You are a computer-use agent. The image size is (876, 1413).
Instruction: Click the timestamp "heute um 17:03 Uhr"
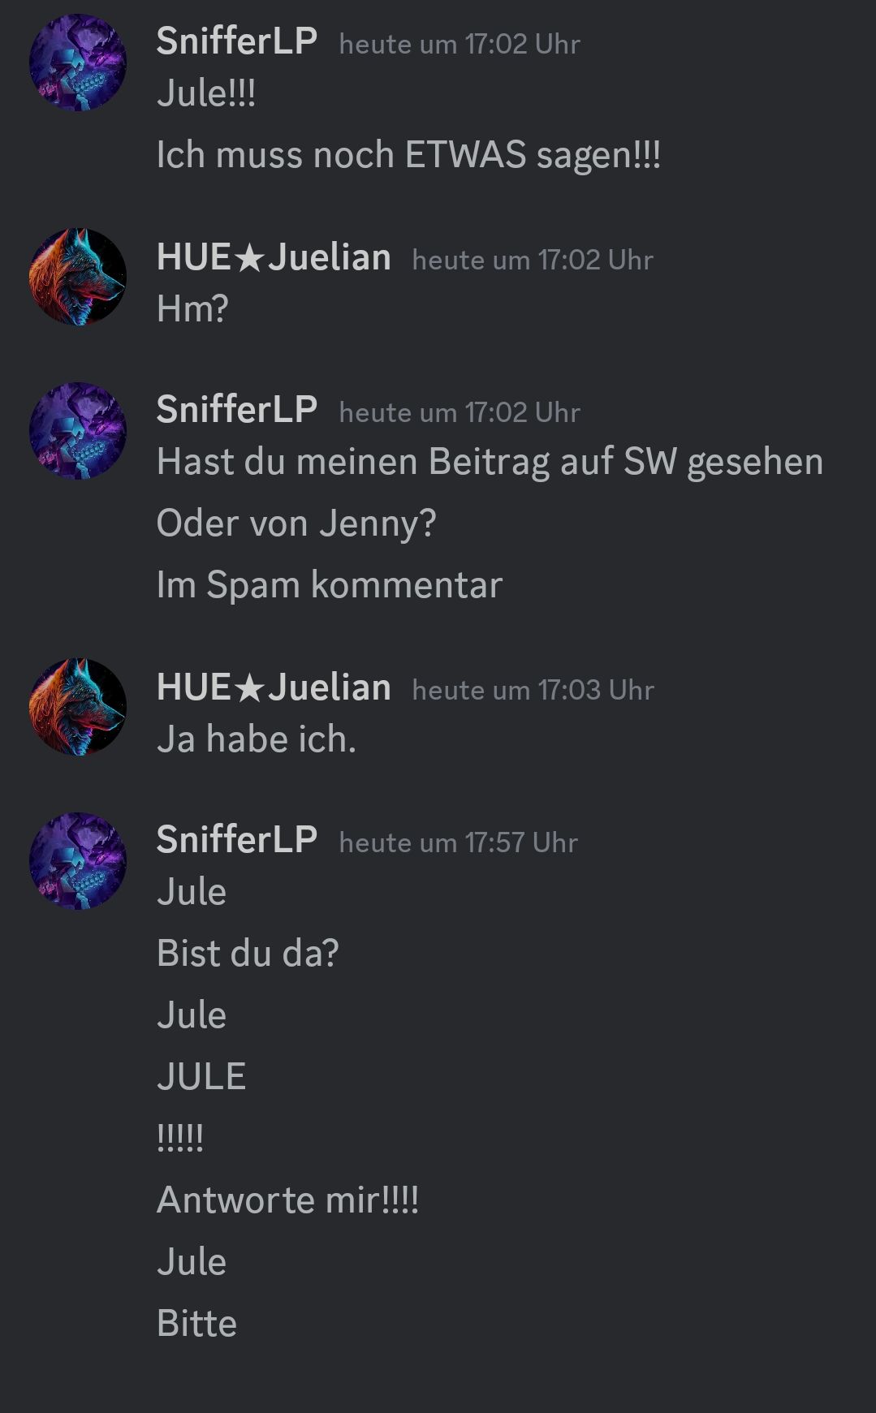[x=533, y=690]
